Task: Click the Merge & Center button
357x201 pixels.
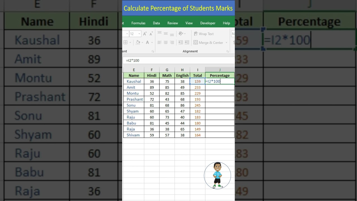Action: pos(208,42)
